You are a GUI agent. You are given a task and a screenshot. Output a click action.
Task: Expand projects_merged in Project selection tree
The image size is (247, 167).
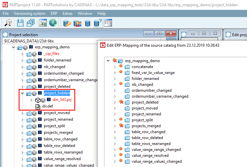(x=22, y=133)
